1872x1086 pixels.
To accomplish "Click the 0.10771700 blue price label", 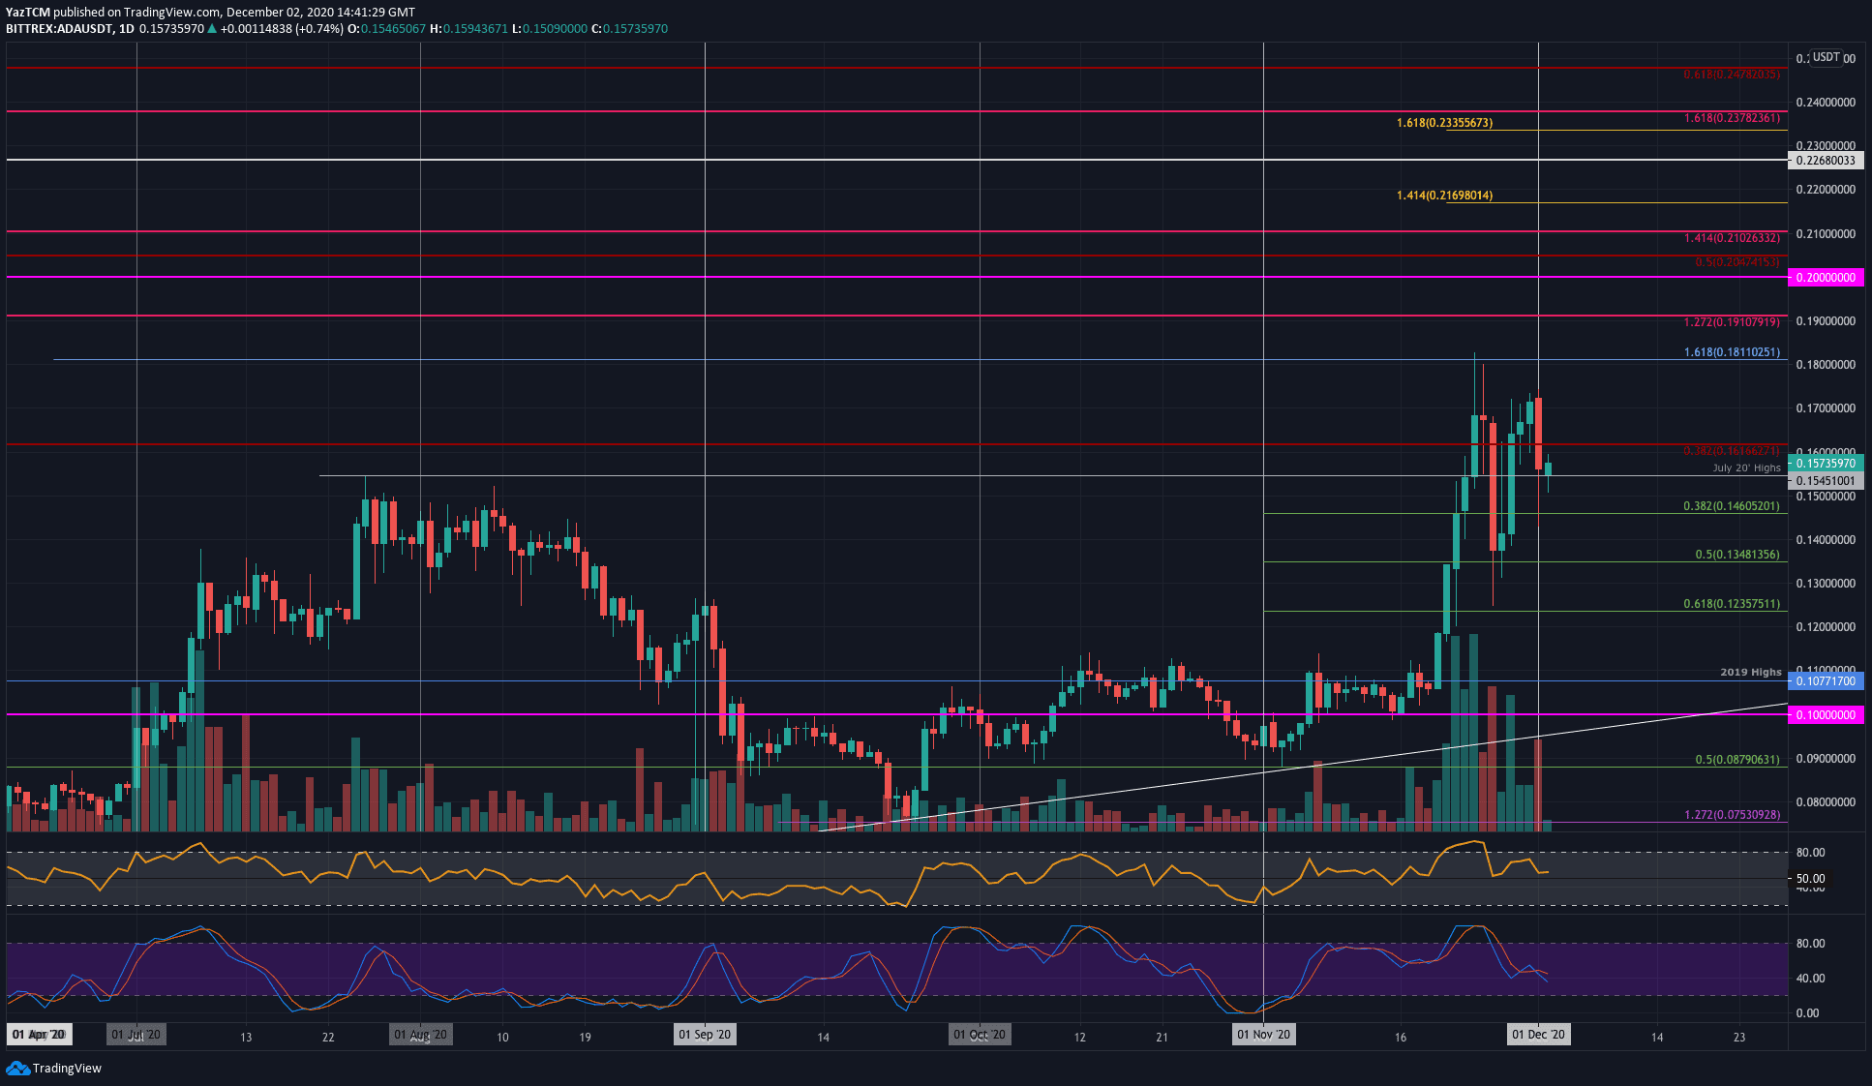I will tap(1826, 681).
